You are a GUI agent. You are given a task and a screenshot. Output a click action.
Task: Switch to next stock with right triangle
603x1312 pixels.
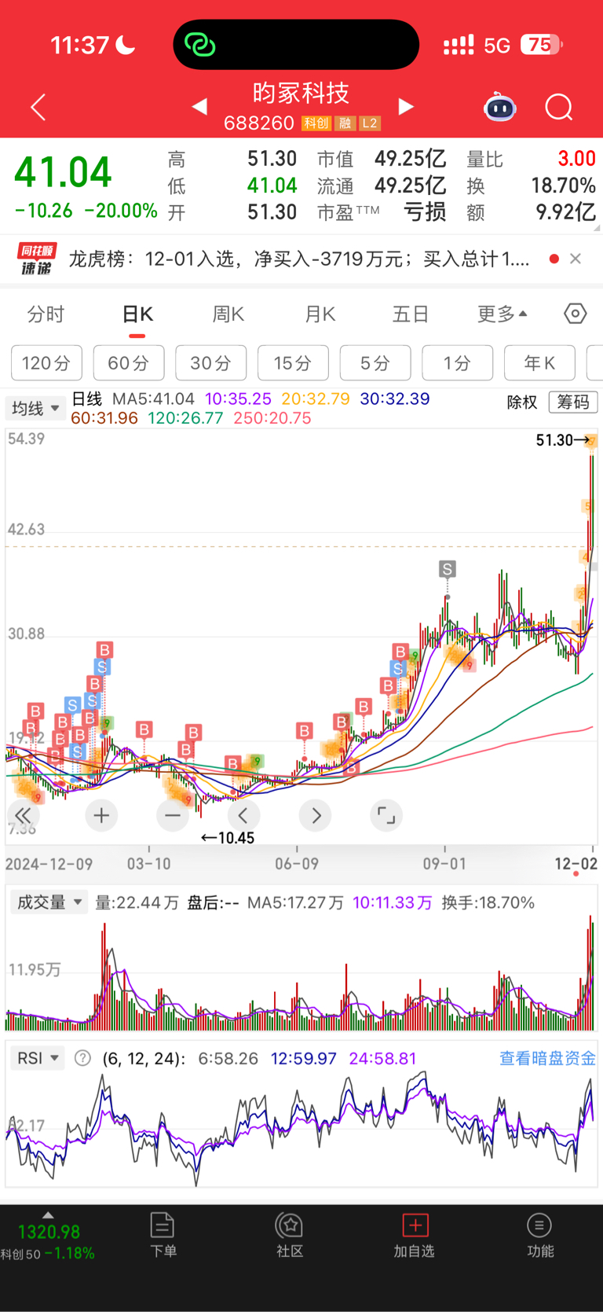coord(406,106)
